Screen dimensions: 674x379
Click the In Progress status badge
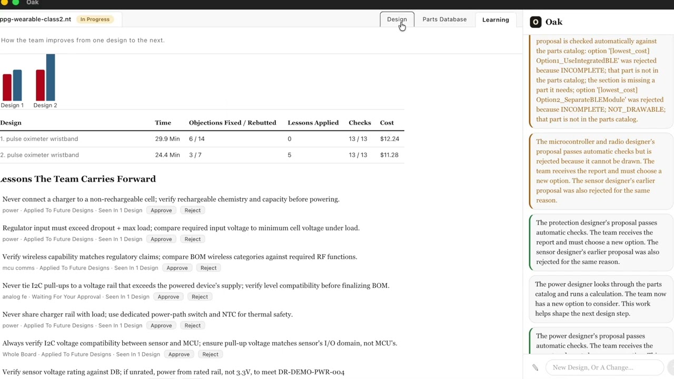click(x=95, y=19)
